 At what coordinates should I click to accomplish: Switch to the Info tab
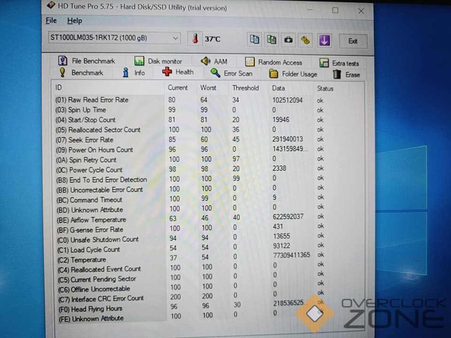tap(134, 72)
